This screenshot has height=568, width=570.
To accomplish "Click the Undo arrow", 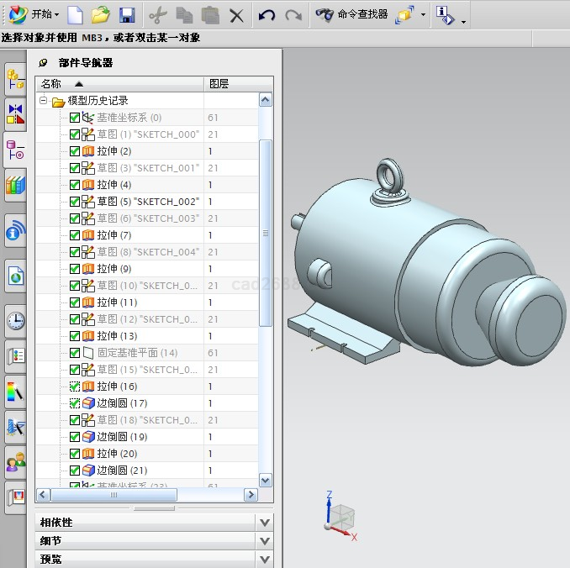I will coord(267,15).
